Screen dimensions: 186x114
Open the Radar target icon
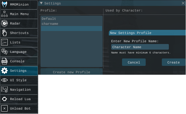coord(4,23)
